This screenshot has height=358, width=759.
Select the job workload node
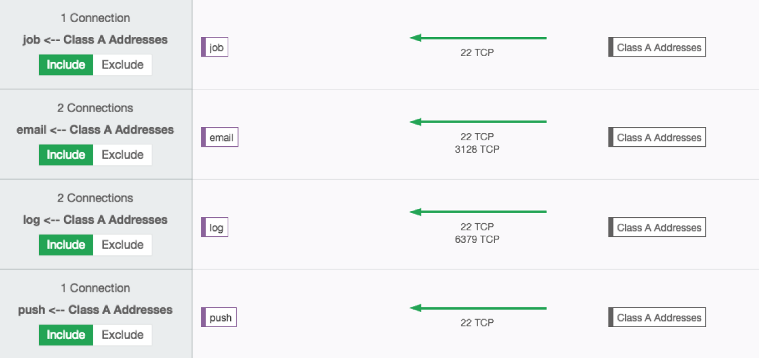click(215, 48)
